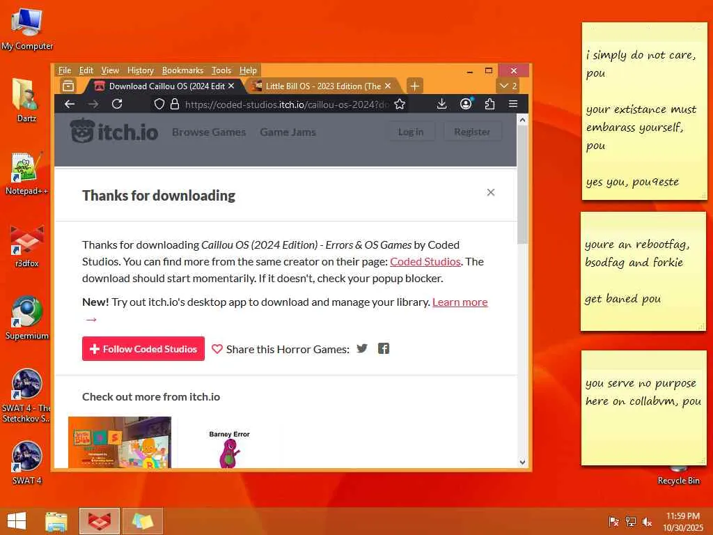Reload the current page

117,104
